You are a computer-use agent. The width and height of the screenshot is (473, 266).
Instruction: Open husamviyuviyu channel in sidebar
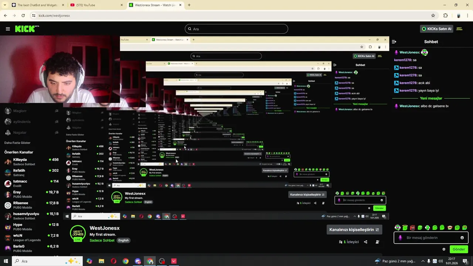click(31, 216)
